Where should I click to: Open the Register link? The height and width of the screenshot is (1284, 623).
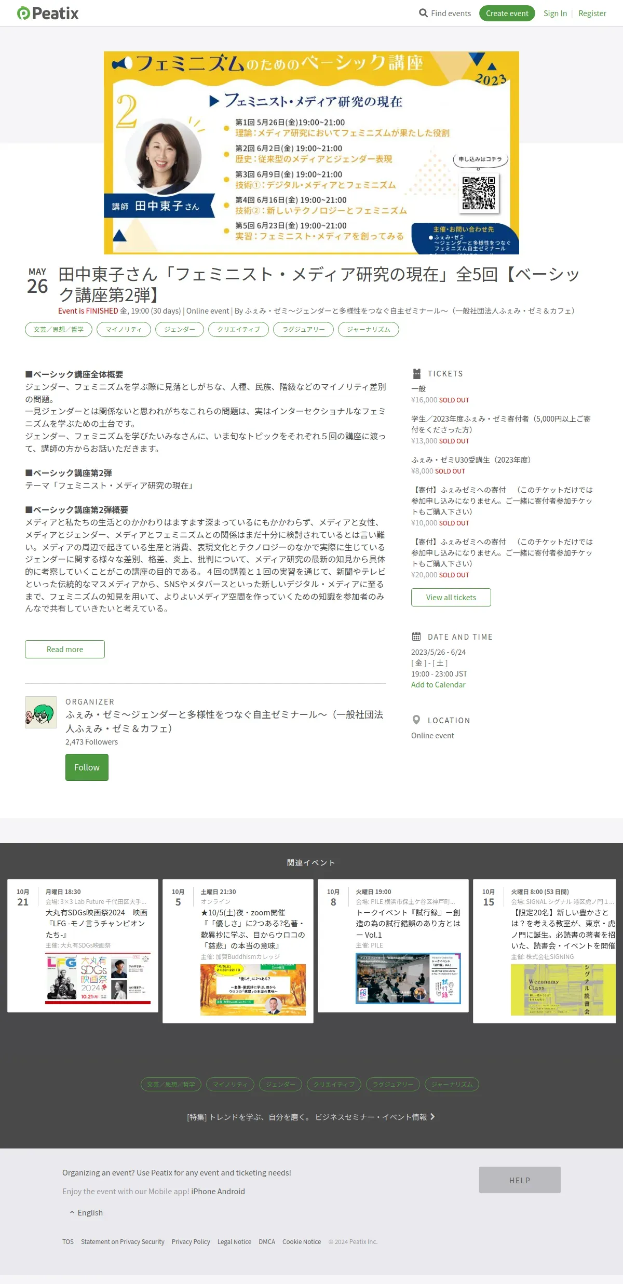click(x=592, y=13)
